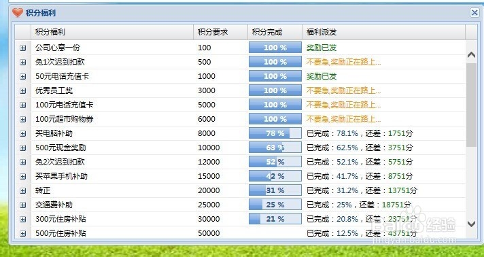
Task: Click the scrollbar down arrow
Action: [x=471, y=223]
